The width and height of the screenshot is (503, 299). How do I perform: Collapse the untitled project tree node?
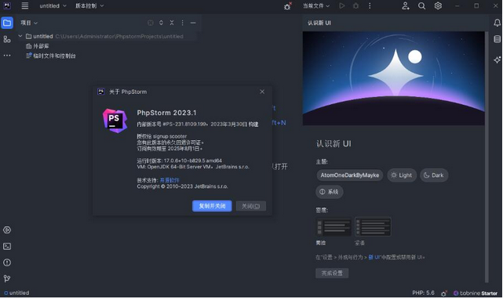(20, 36)
